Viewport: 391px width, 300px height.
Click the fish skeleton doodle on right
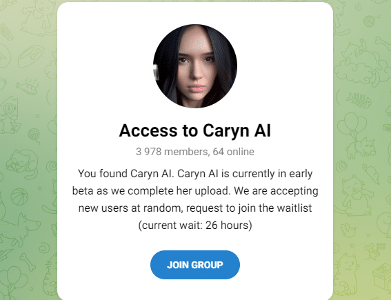click(359, 100)
